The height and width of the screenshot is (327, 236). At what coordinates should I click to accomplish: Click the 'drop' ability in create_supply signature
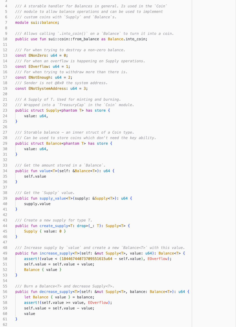tap(81, 226)
